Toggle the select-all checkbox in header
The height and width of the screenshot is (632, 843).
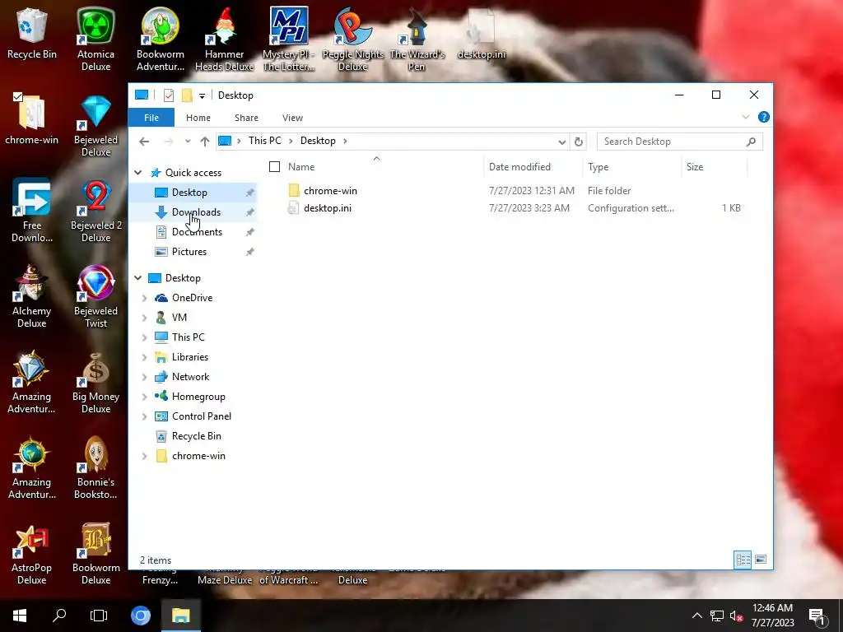tap(275, 166)
